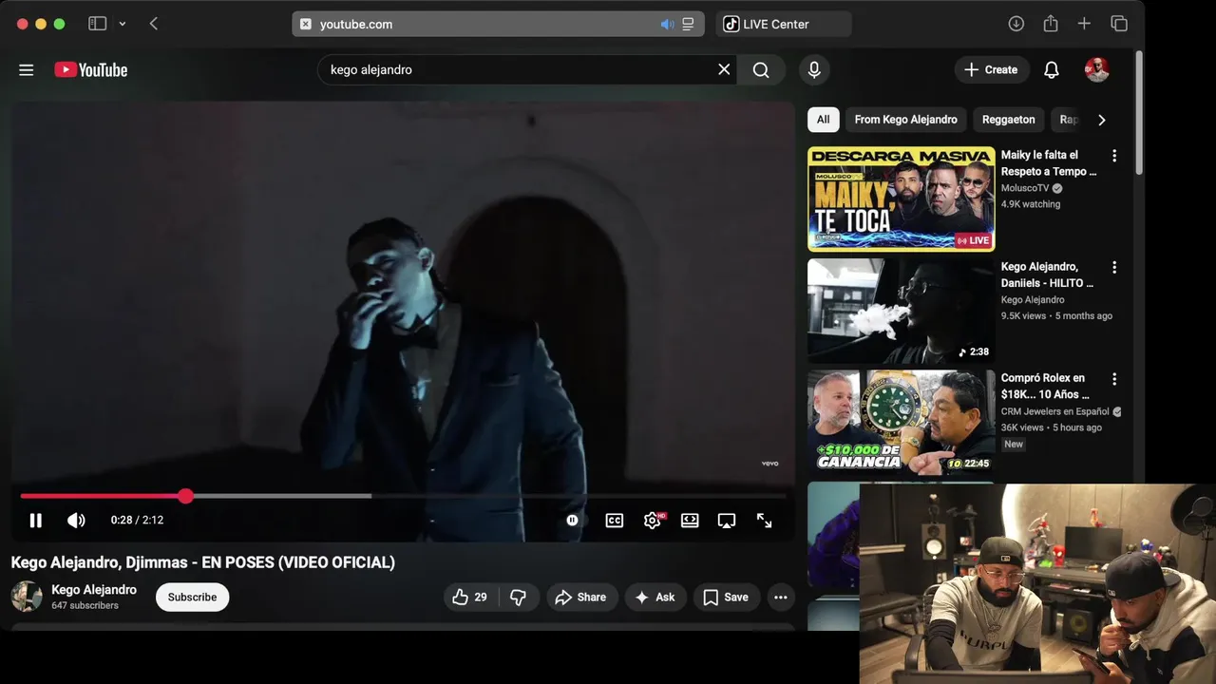Show more filter chips with right arrow
The image size is (1216, 684).
pos(1102,120)
